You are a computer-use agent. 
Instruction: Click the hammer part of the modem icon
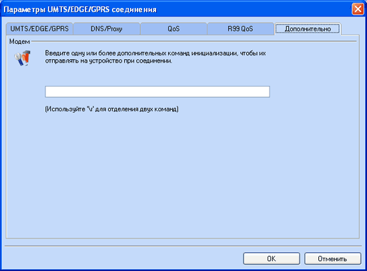coord(27,56)
